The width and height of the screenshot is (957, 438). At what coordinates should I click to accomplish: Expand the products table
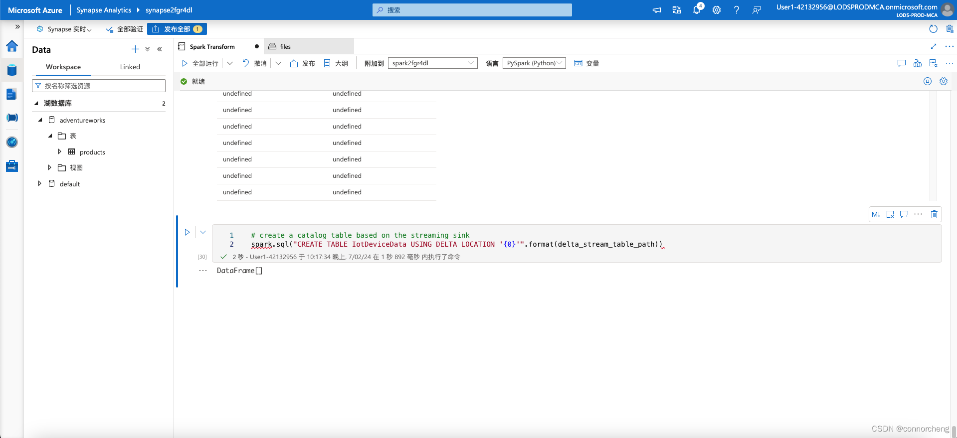pos(59,151)
